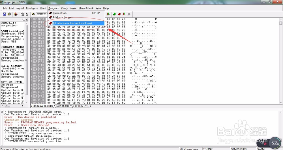
Task: Click address row 000080A0
Action: click(x=37, y=46)
